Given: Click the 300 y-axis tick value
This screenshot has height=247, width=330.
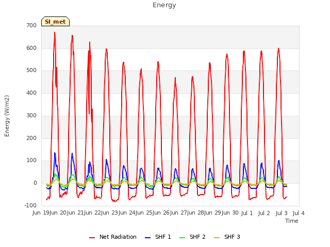Looking at the screenshot, I should 31,115.
